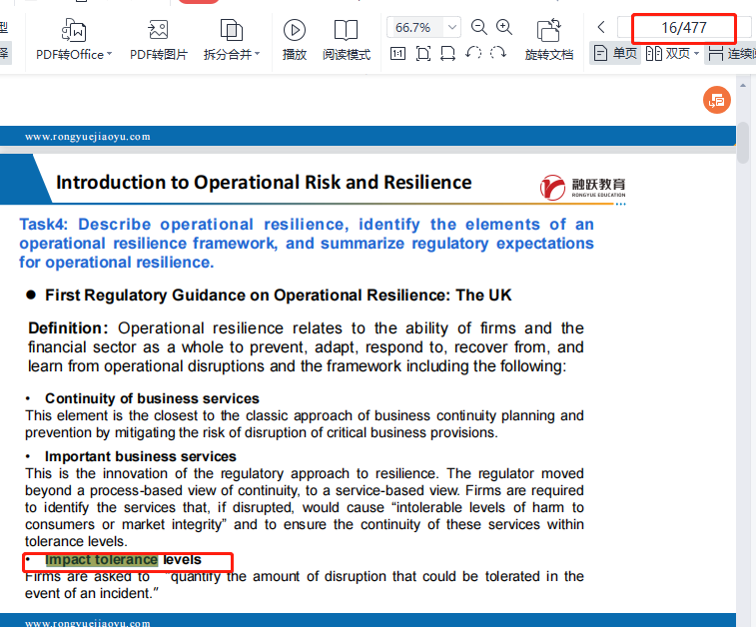Expand the 双页 view options arrow

coord(697,54)
